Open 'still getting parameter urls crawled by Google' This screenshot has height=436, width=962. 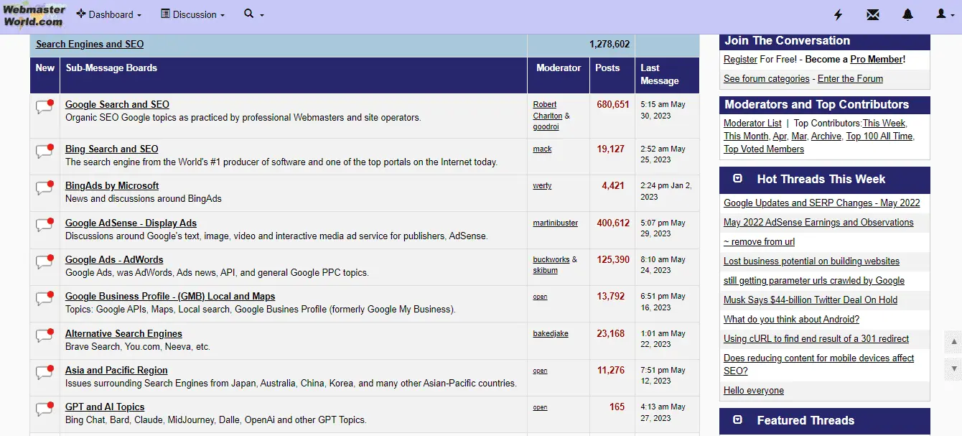point(814,281)
